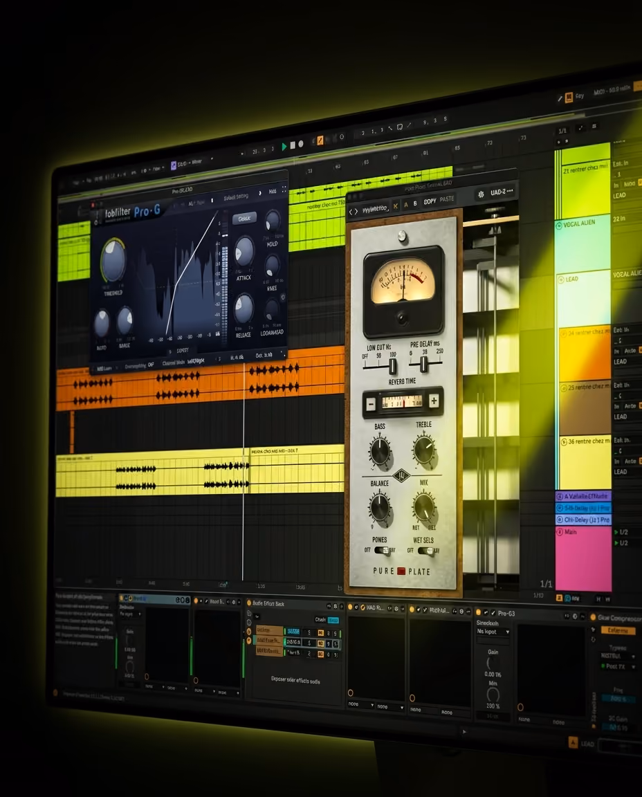Open the 'Nis lopot' dropdown in Pro-G3 device
The height and width of the screenshot is (797, 642).
pyautogui.click(x=493, y=632)
